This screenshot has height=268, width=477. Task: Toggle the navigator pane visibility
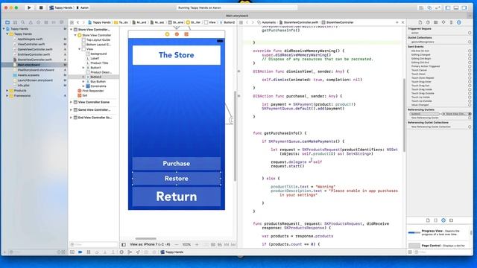coord(448,7)
